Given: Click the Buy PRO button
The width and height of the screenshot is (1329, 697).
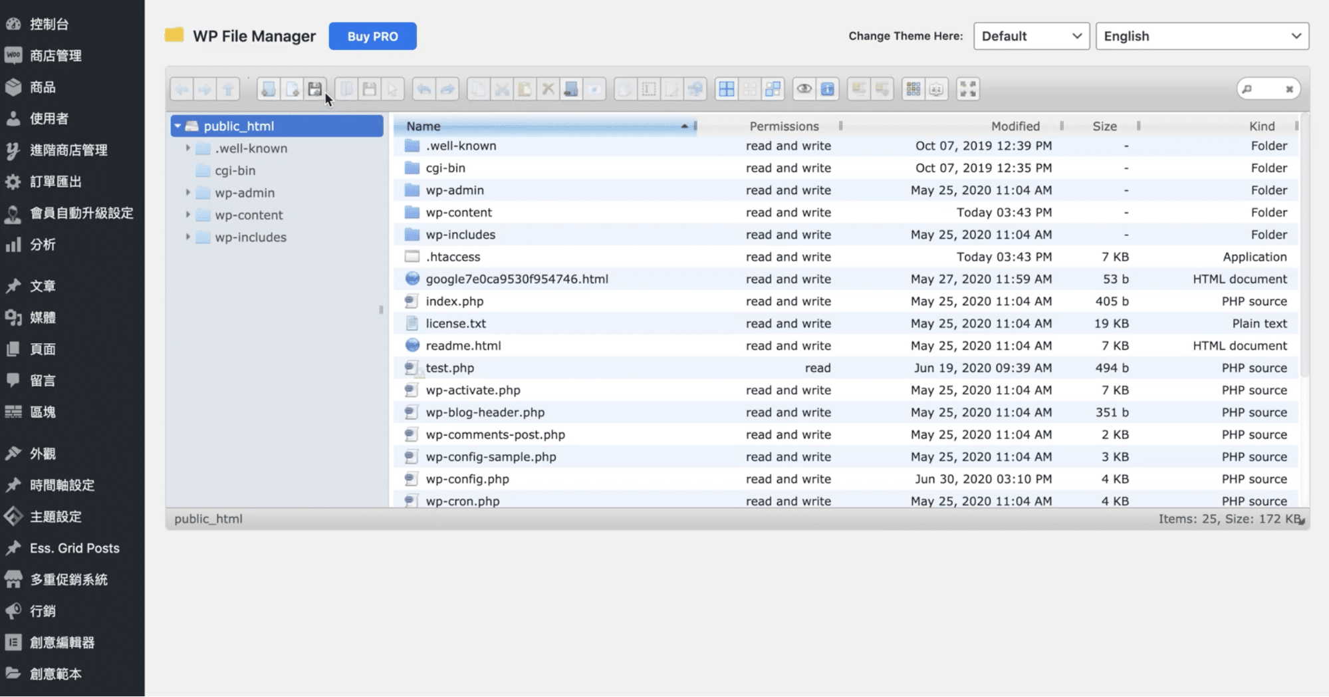Looking at the screenshot, I should tap(372, 36).
